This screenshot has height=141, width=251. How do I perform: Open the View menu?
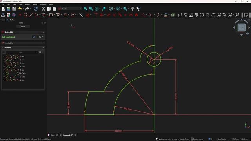pos(14,4)
